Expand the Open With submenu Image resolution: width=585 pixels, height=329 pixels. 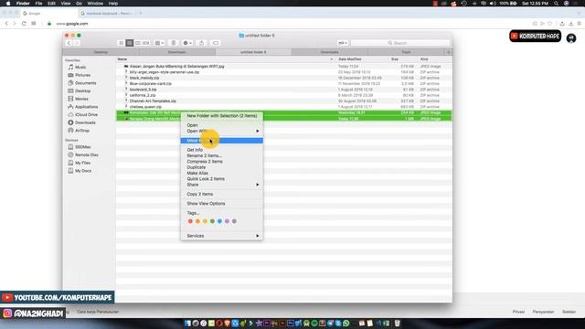tap(221, 131)
